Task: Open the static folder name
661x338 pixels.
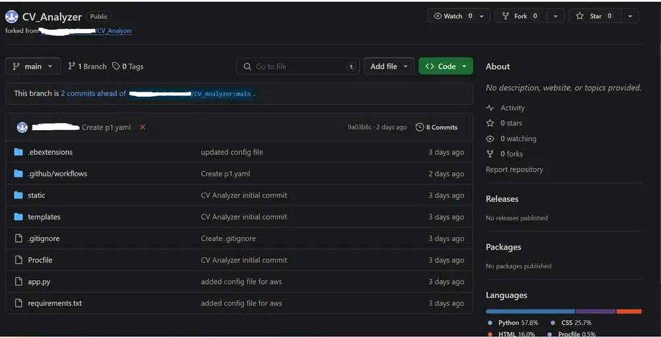Action: [x=36, y=195]
